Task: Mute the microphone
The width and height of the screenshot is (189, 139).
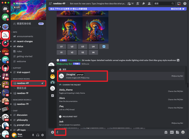Action: click(33, 135)
